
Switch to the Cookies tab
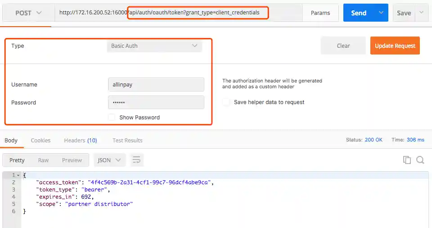click(40, 141)
